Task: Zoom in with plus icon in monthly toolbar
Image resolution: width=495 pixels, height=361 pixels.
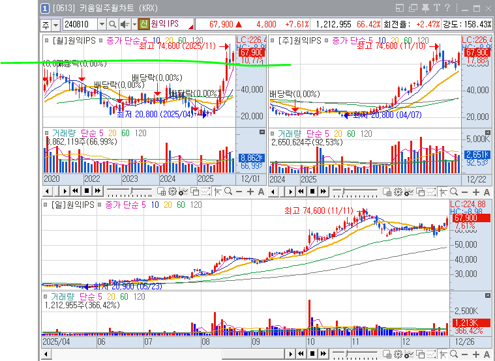Action: point(250,192)
